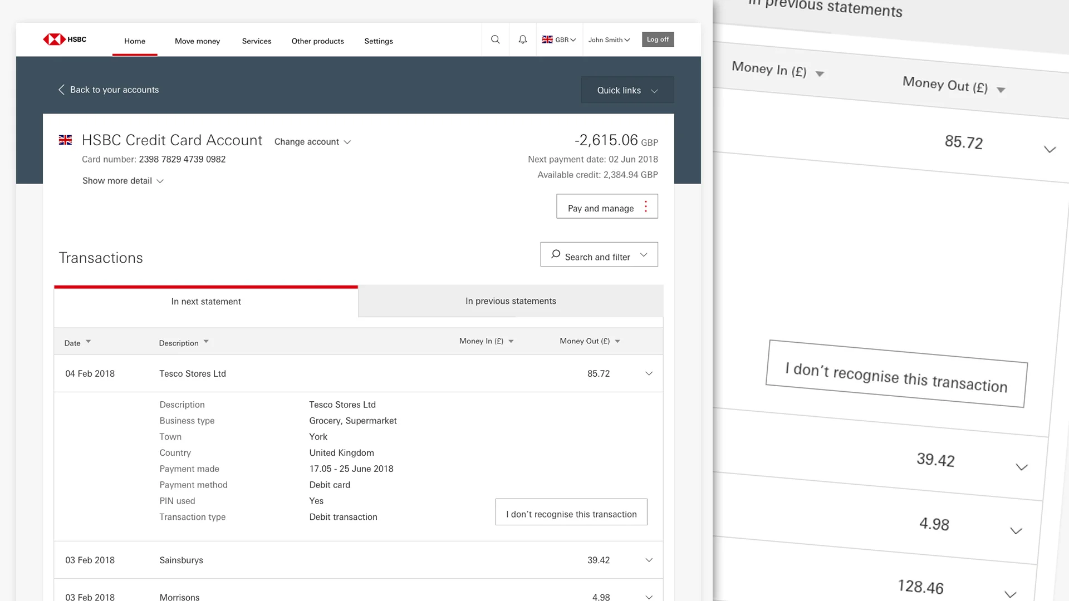
Task: Click the HSBC logo
Action: tap(65, 40)
